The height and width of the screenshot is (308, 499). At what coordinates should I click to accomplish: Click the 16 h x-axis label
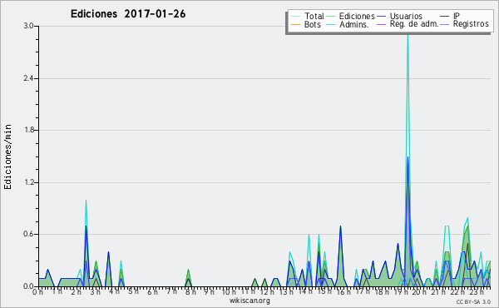(x=343, y=292)
